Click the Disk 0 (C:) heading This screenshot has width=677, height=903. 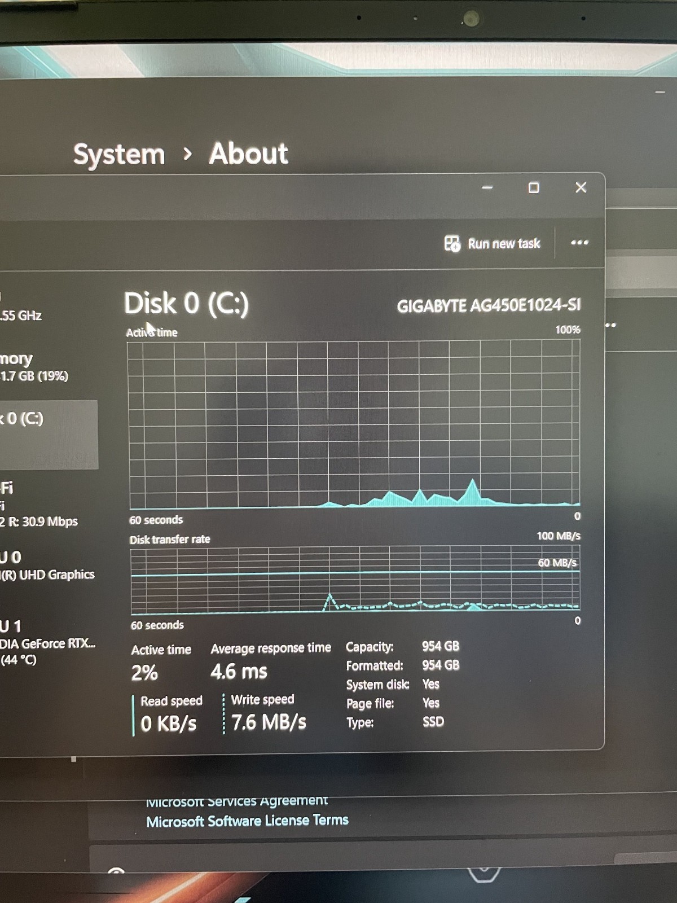point(186,304)
